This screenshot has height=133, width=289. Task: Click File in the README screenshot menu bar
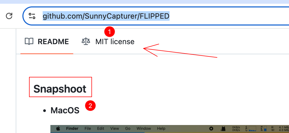tap(88, 128)
